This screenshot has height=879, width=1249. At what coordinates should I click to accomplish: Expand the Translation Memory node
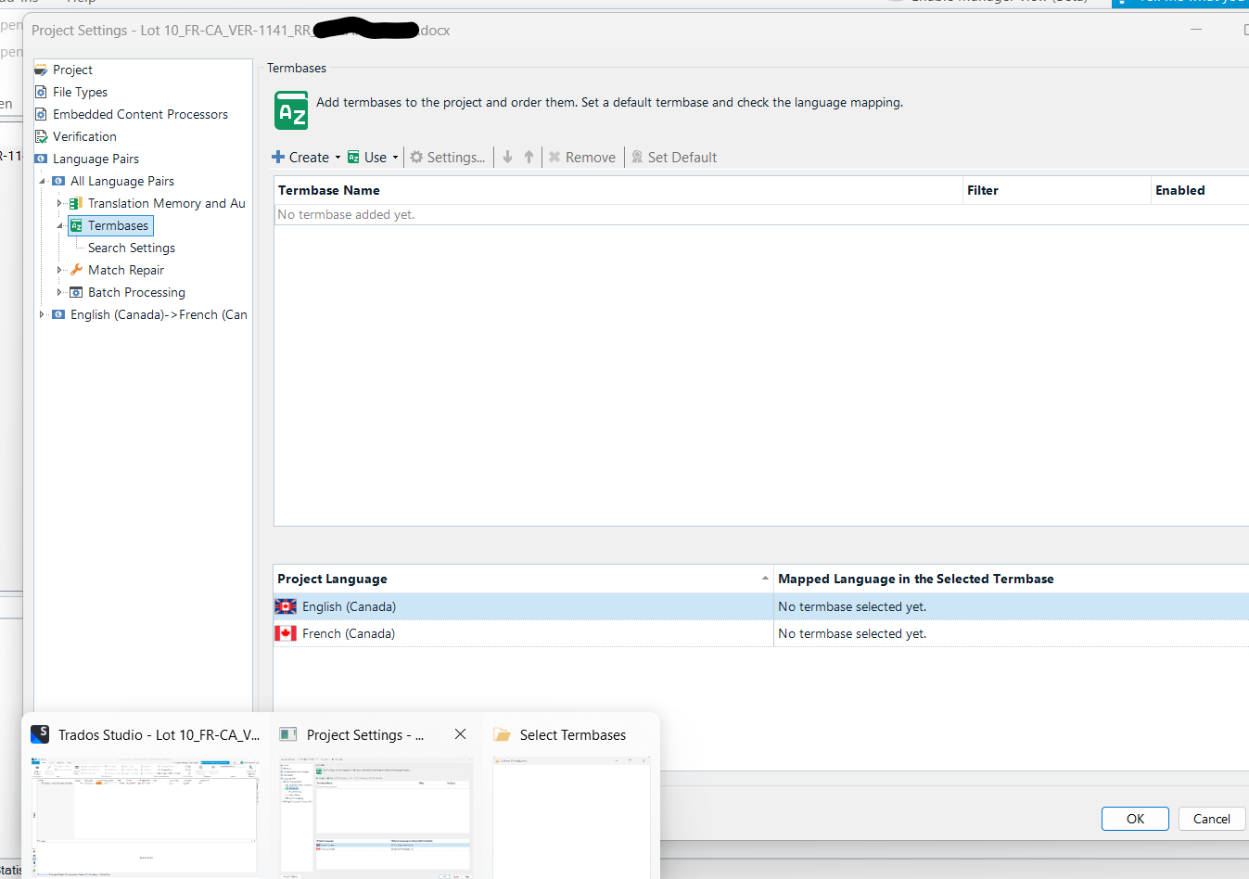[59, 203]
